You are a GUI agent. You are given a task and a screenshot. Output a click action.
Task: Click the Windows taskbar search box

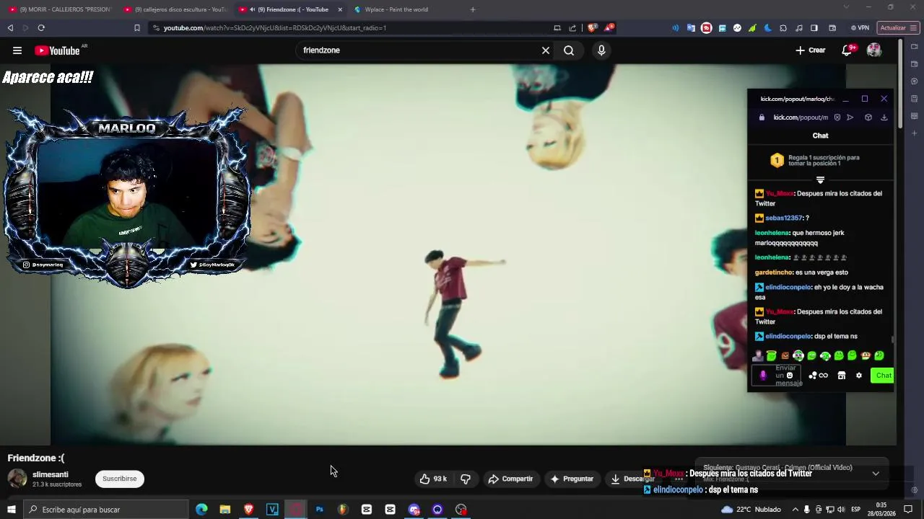click(105, 510)
